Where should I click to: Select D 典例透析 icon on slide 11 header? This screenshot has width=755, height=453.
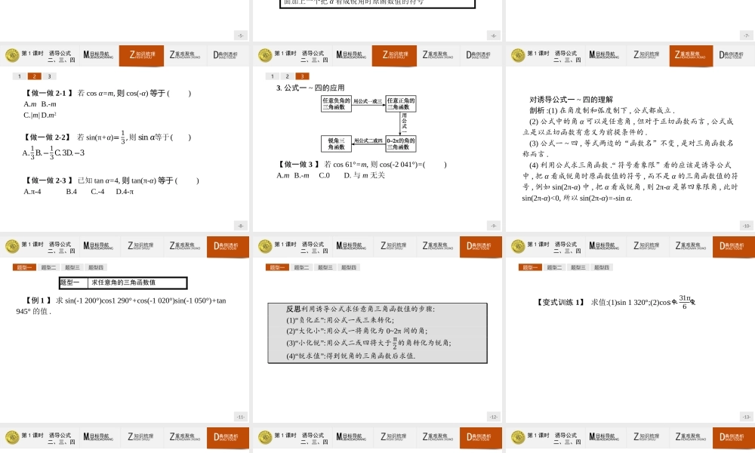click(x=227, y=245)
